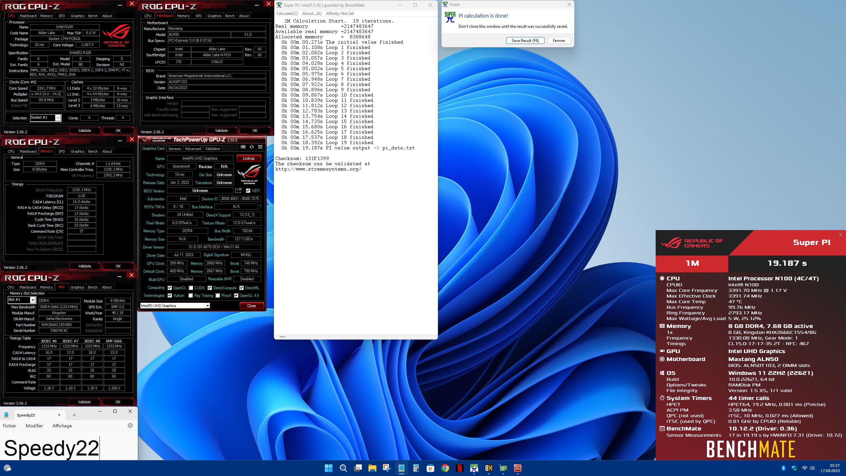The height and width of the screenshot is (476, 846).
Task: Open the Windows Start menu
Action: [328, 468]
